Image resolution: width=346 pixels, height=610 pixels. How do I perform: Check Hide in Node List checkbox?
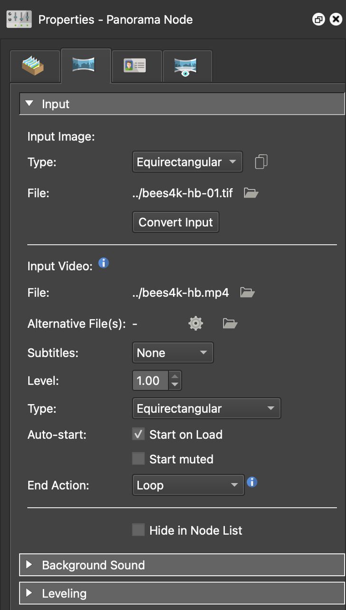click(138, 530)
